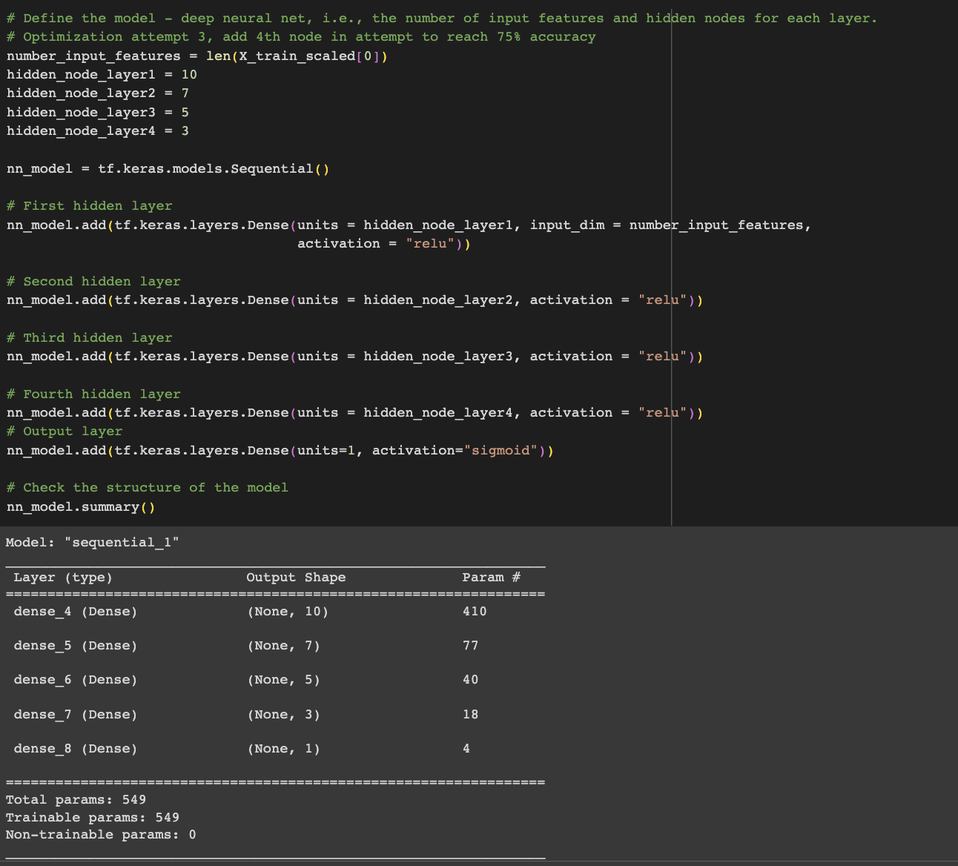Select the hidden_node_layer1 = 10 line
The width and height of the screenshot is (958, 866).
click(100, 74)
